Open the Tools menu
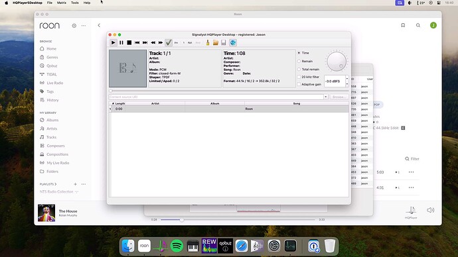The height and width of the screenshot is (257, 458). click(x=75, y=3)
